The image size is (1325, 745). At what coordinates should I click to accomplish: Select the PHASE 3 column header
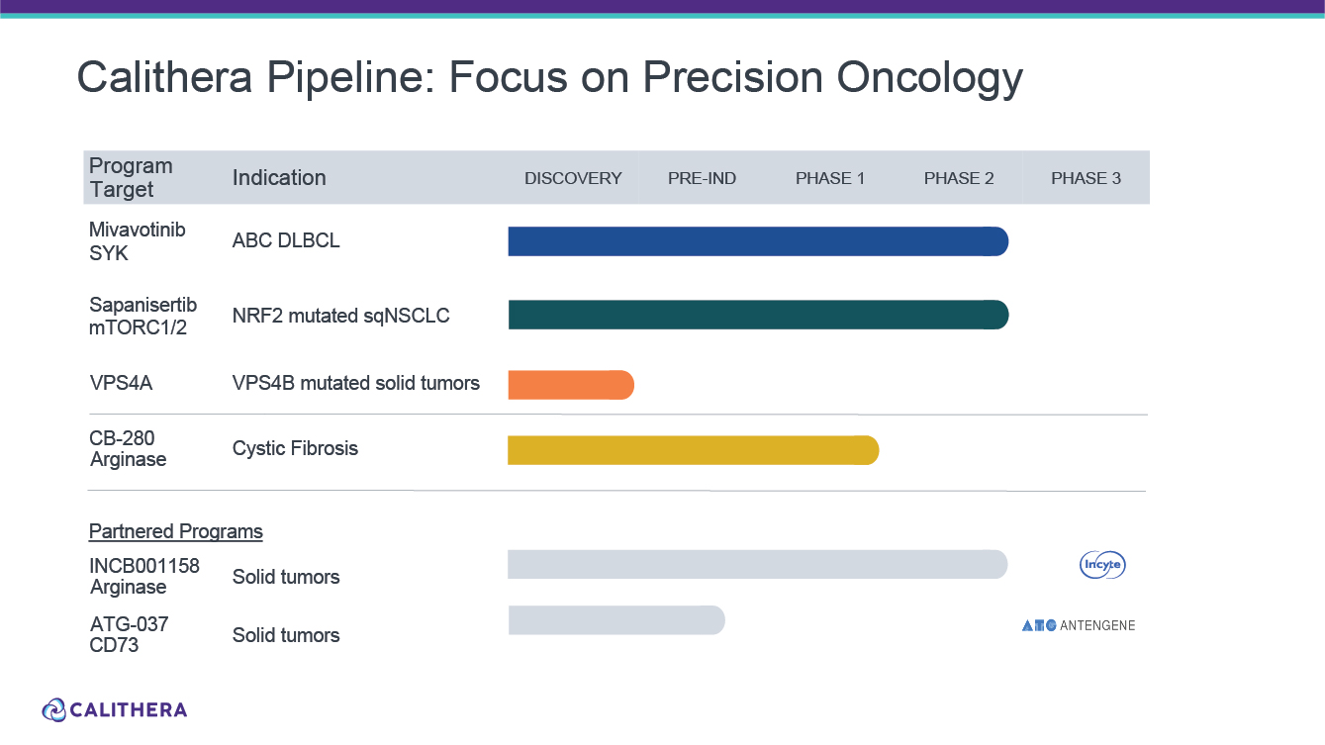(1086, 178)
